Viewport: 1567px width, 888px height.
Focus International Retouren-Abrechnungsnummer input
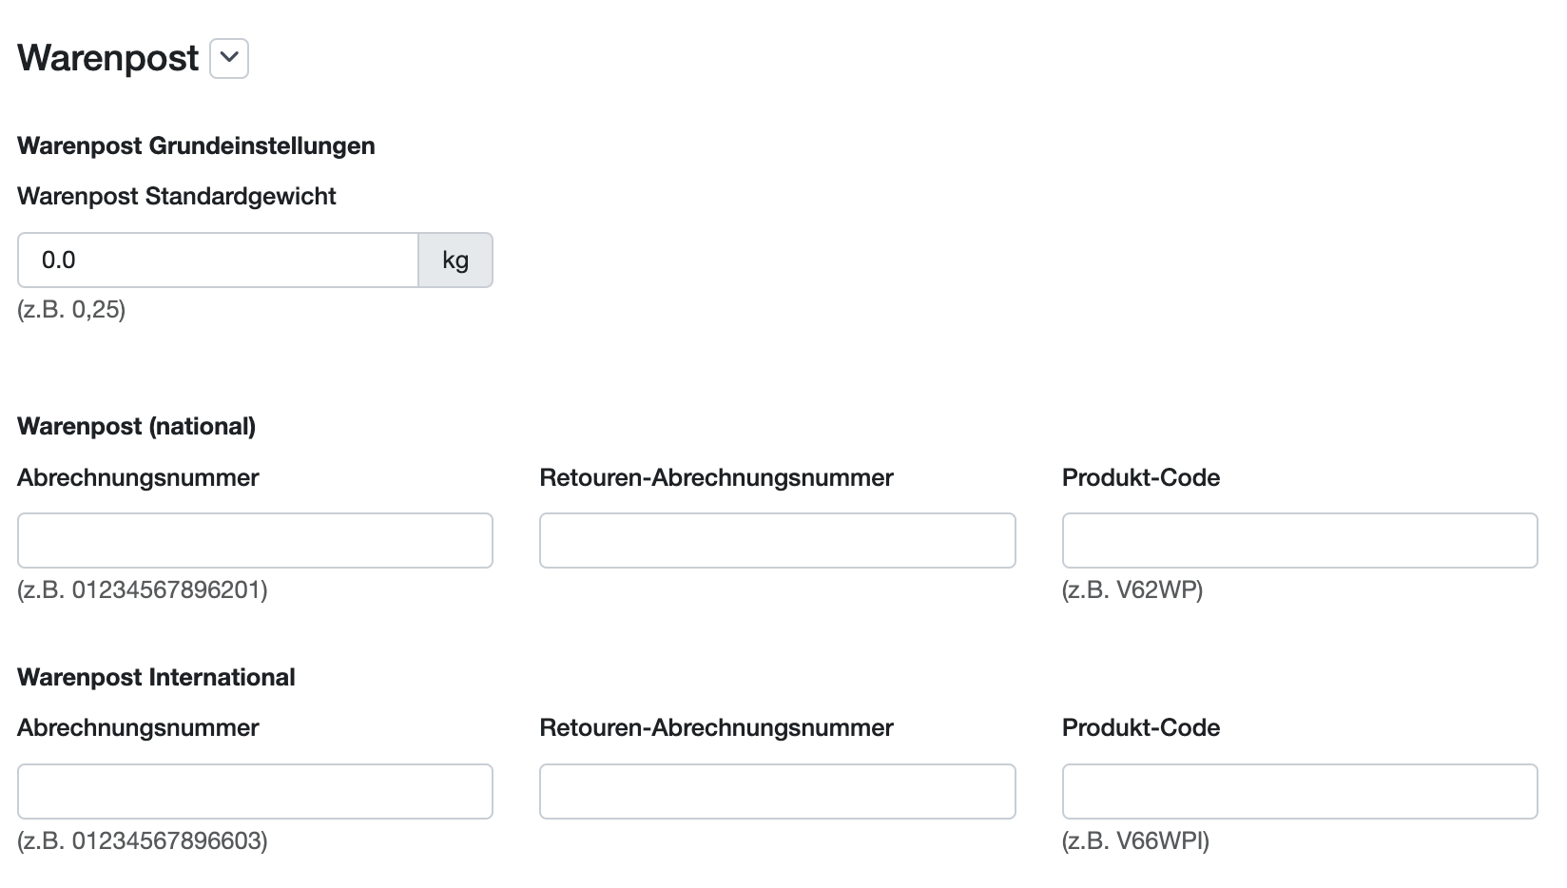pyautogui.click(x=778, y=792)
